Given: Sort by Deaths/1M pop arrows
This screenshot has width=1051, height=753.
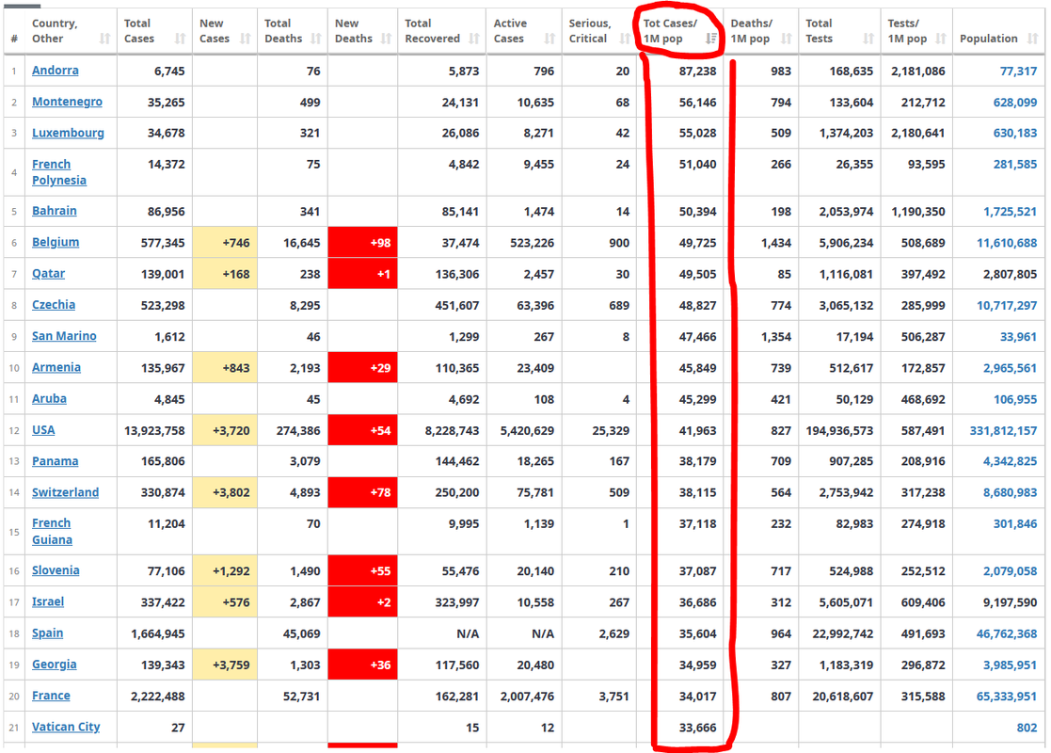Looking at the screenshot, I should (787, 39).
